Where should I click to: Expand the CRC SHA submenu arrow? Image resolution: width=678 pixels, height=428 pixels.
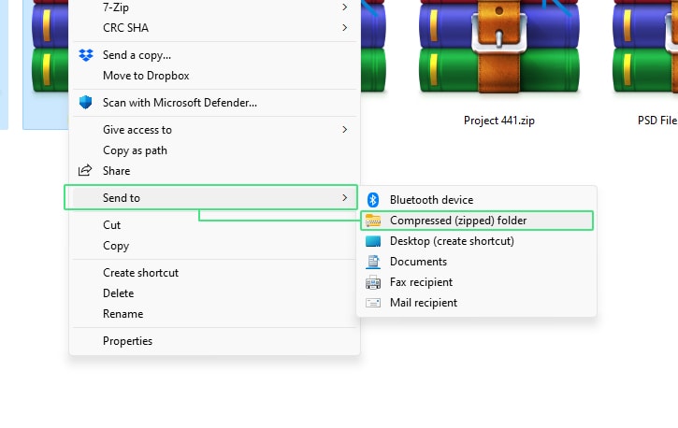(345, 28)
